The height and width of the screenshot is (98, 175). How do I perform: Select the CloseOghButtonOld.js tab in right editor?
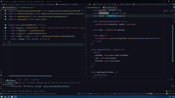click(110, 8)
